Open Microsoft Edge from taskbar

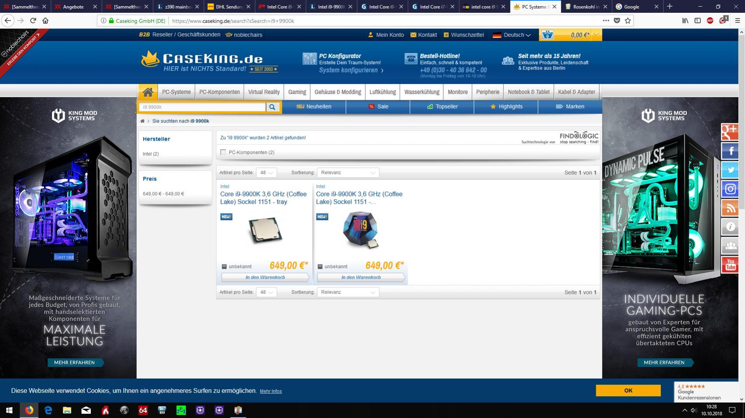point(48,410)
